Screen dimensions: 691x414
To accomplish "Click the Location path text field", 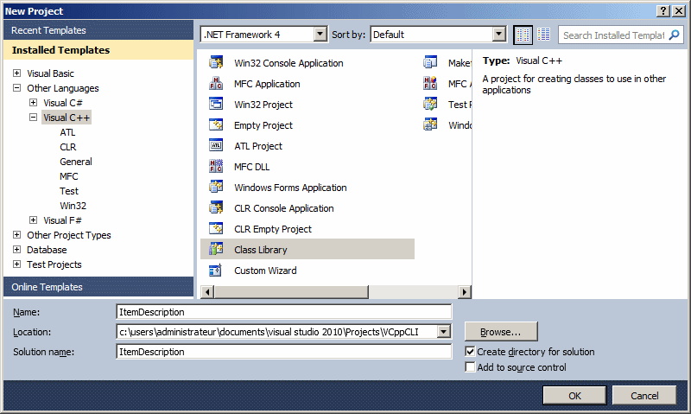I will [x=277, y=332].
